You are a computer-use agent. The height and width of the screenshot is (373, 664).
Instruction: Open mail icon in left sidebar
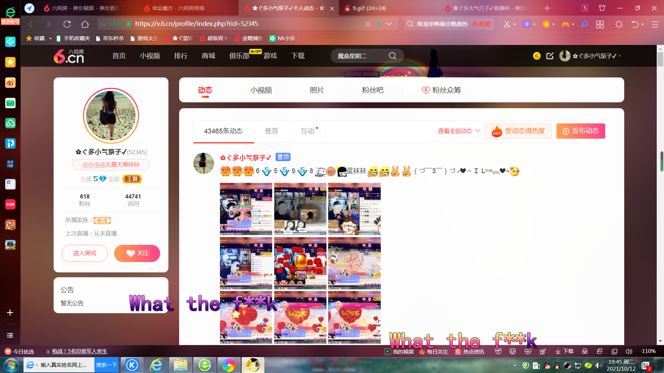pyautogui.click(x=10, y=103)
